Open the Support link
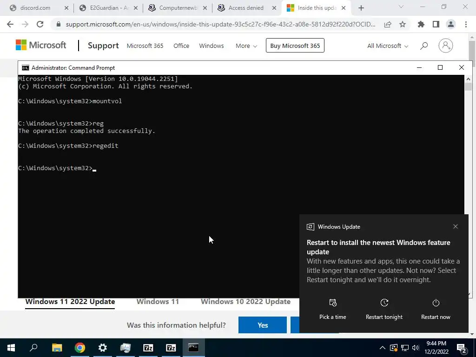The width and height of the screenshot is (476, 357). (103, 46)
